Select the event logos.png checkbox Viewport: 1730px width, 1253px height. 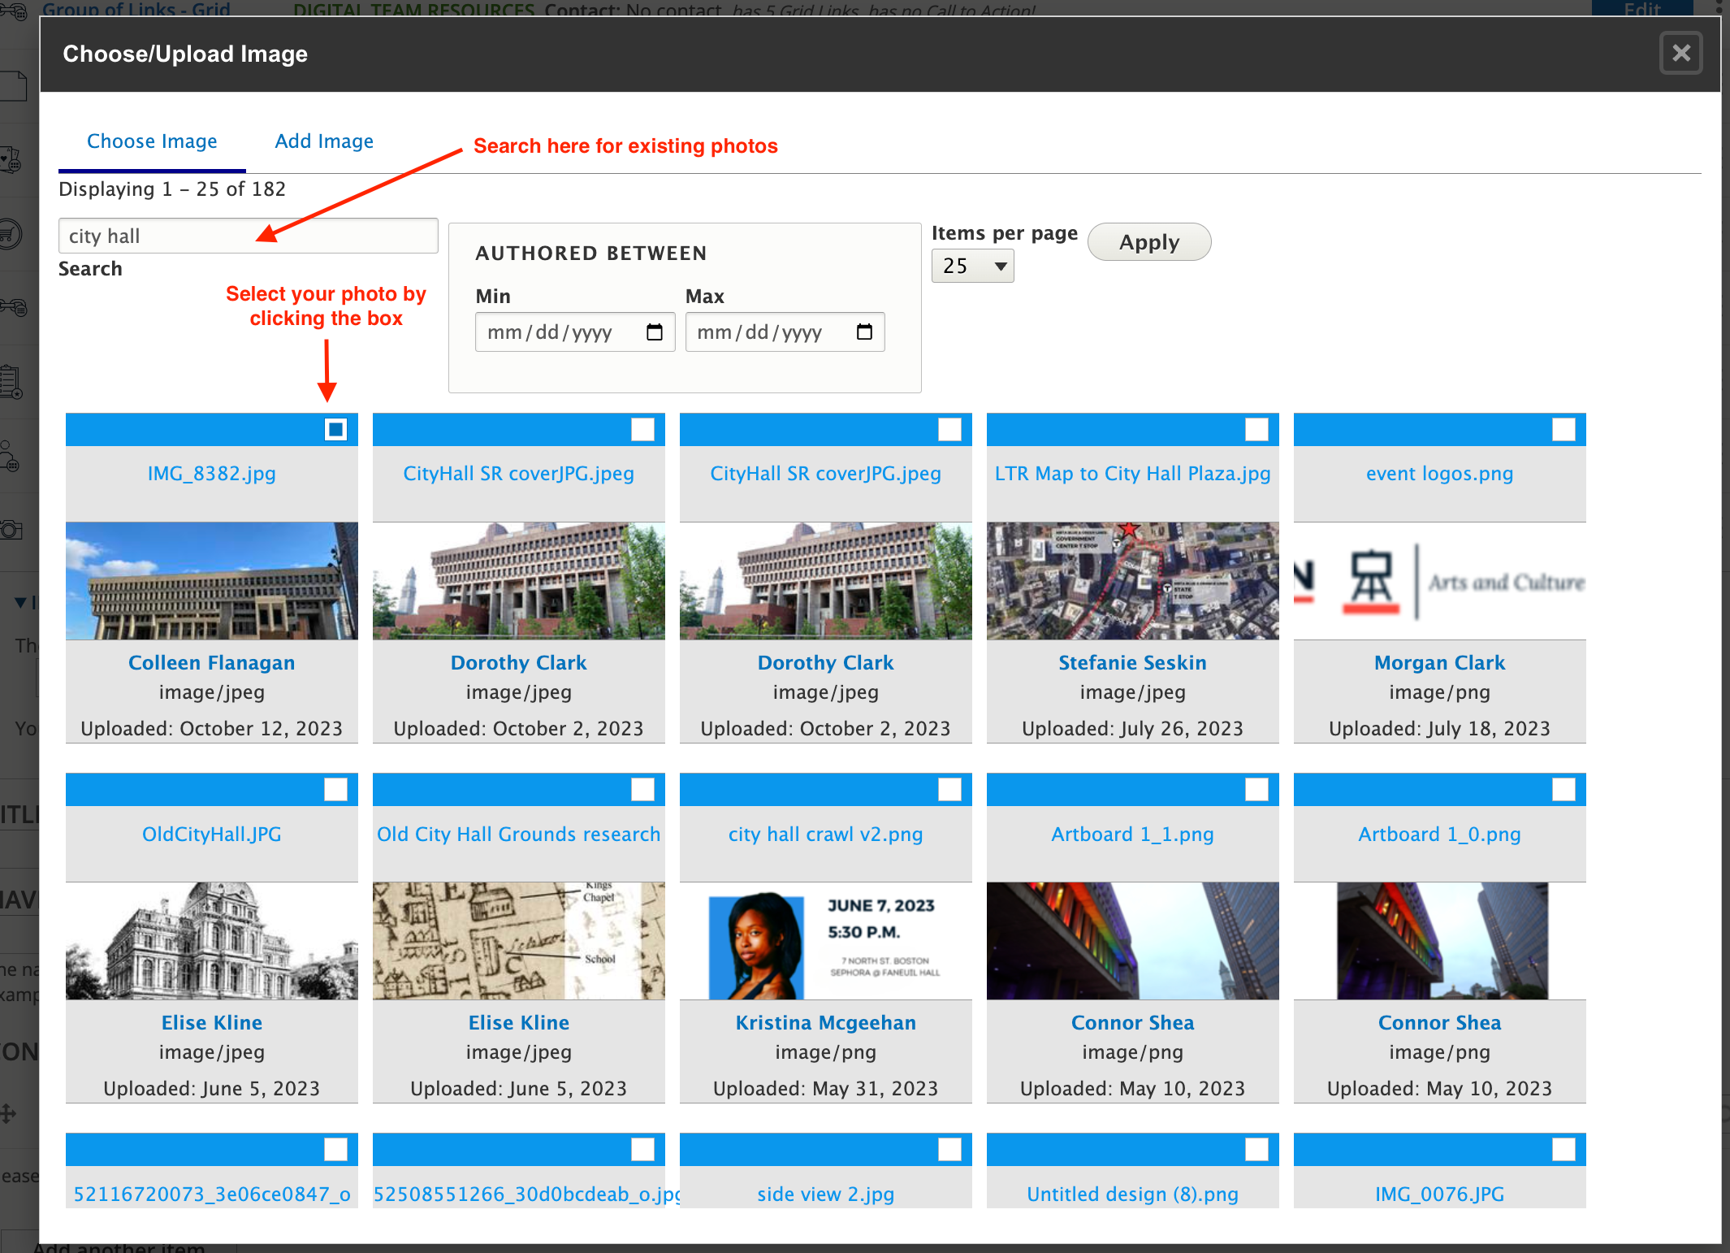[x=1563, y=429]
